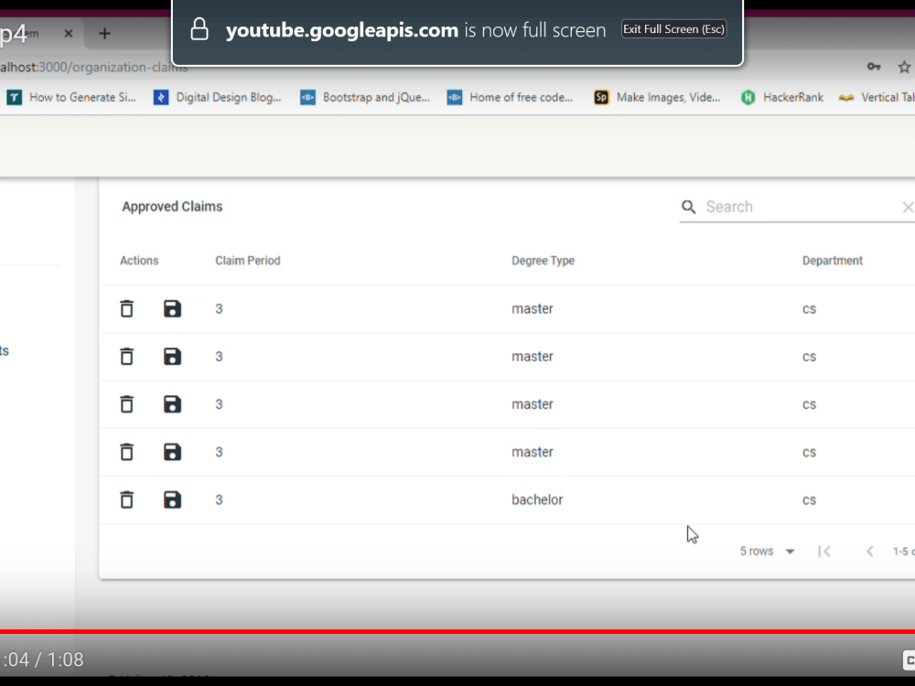915x686 pixels.
Task: Click the Approved Claims title
Action: coord(172,207)
